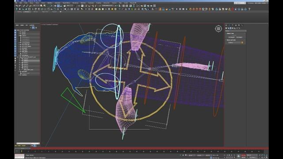Image resolution: width=283 pixels, height=159 pixels.
Task: Collapse the expanded group node in the Scene Explorer tree
Action: click(18, 57)
